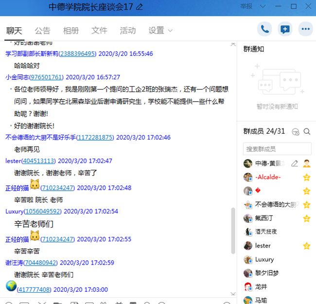Click the 举报 report button

tap(246, 7)
